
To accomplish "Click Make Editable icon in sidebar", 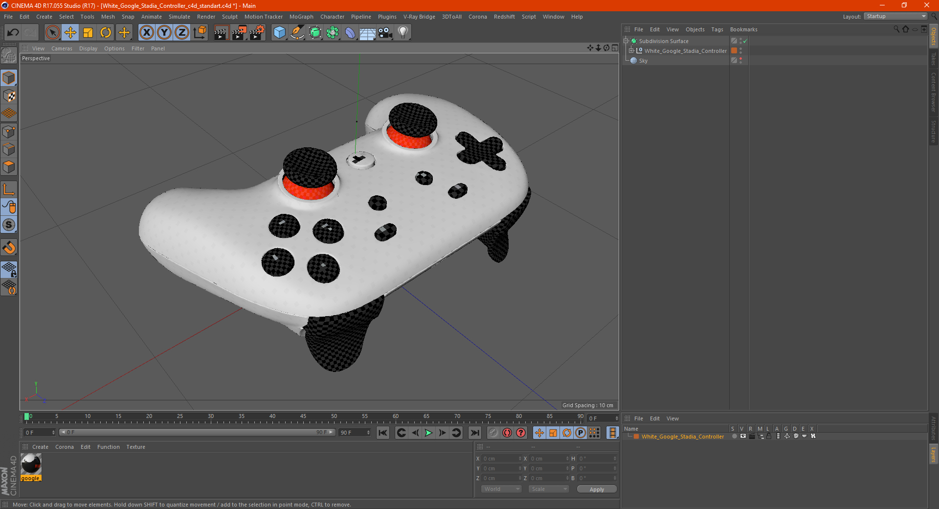I will pyautogui.click(x=9, y=55).
